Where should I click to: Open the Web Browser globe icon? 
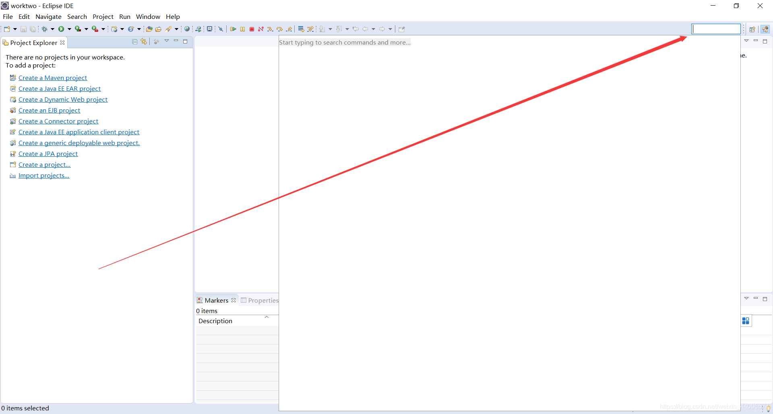click(187, 29)
